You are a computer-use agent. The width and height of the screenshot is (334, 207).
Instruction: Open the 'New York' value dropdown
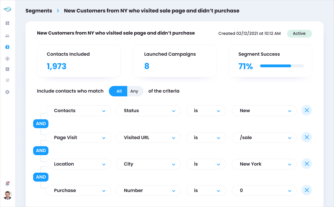coord(264,164)
